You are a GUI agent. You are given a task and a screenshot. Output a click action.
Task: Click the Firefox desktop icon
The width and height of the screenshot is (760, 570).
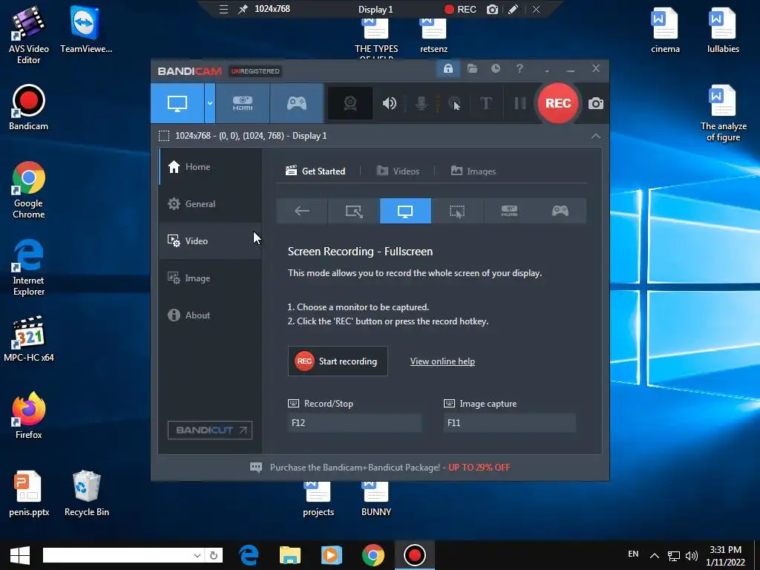tap(29, 416)
